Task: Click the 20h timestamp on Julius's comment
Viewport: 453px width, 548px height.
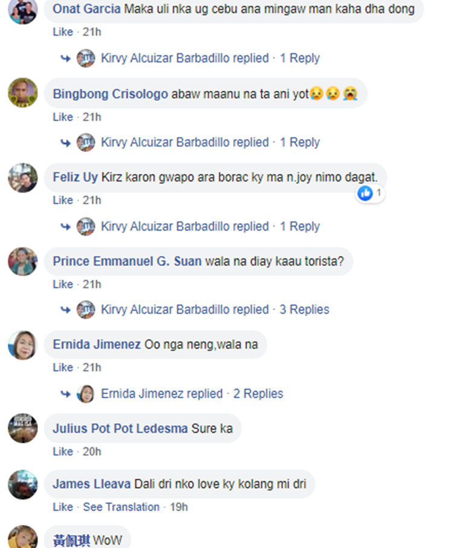Action: pos(92,452)
